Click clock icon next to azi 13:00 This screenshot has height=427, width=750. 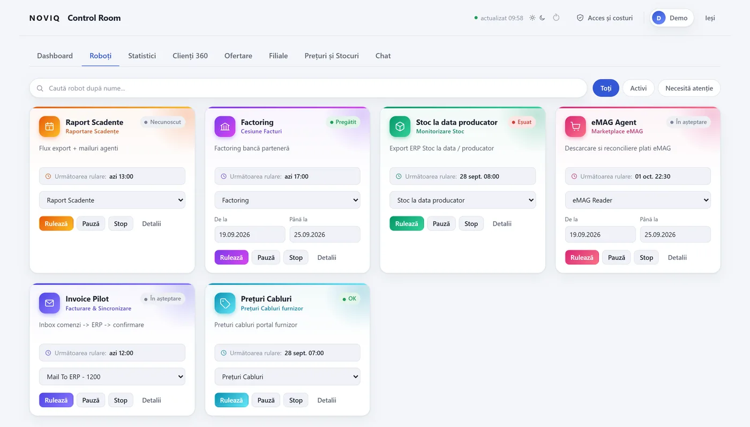[48, 176]
